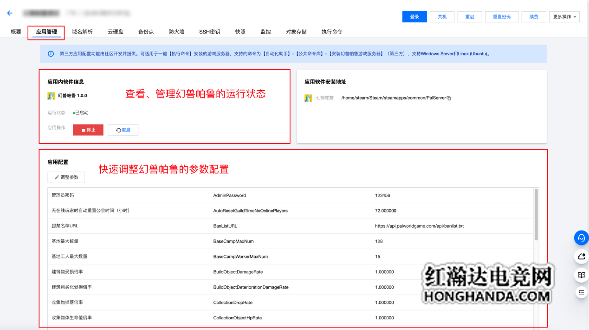The width and height of the screenshot is (589, 330).
Task: Switch to the 备份点 tab
Action: click(x=146, y=32)
